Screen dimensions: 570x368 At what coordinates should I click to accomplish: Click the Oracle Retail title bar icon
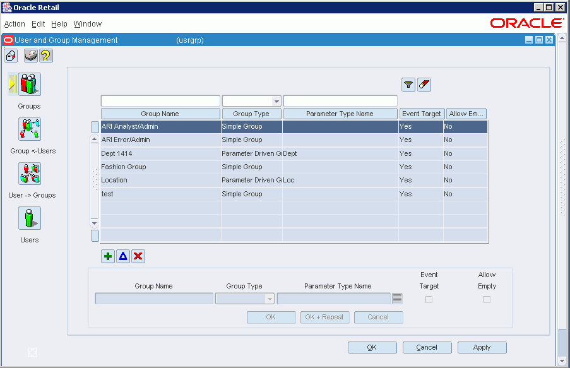8,8
